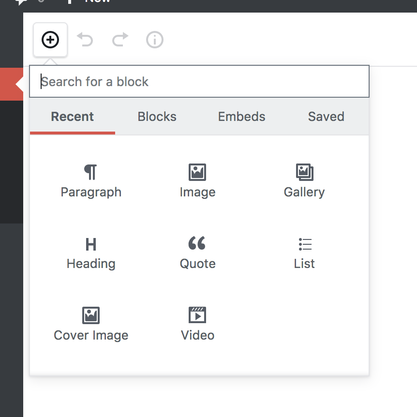Insert a Quote block

click(x=197, y=253)
